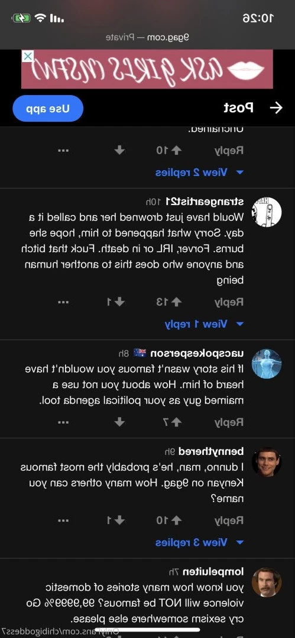Downvote uacspokesperson's comment
This screenshot has height=638, width=295.
(x=120, y=422)
